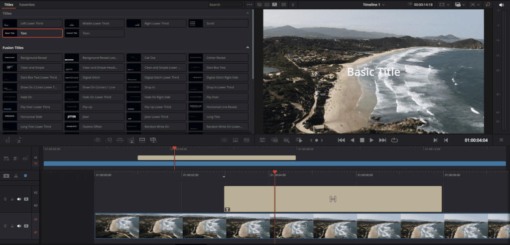Image resolution: width=510 pixels, height=245 pixels.
Task: Disable video on track V2
Action: (26, 199)
